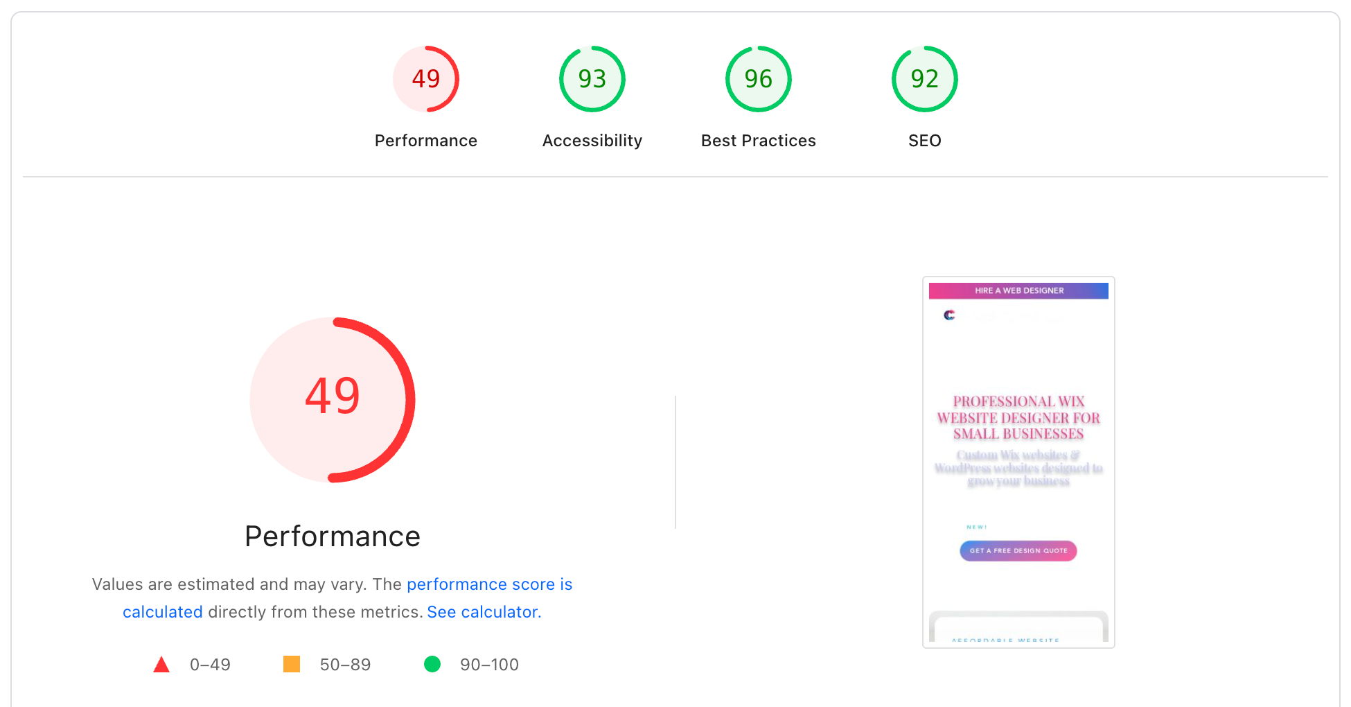Click the red triangle legend icon
The width and height of the screenshot is (1351, 707).
point(161,665)
